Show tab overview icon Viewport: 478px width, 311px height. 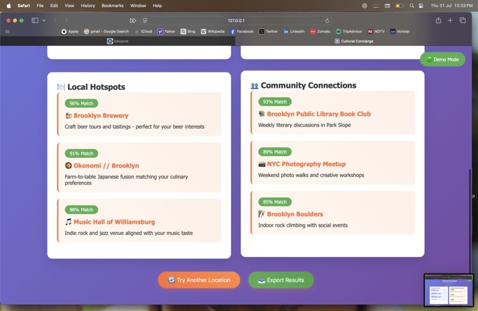(x=463, y=20)
